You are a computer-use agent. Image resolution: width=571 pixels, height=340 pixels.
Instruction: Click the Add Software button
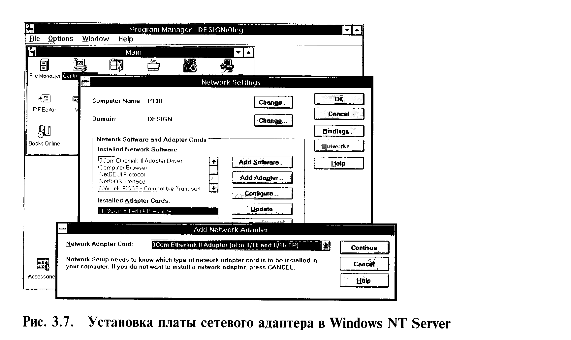262,162
